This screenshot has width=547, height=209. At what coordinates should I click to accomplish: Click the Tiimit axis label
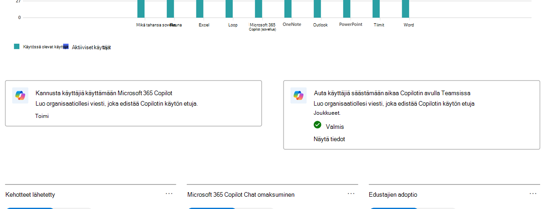click(379, 25)
